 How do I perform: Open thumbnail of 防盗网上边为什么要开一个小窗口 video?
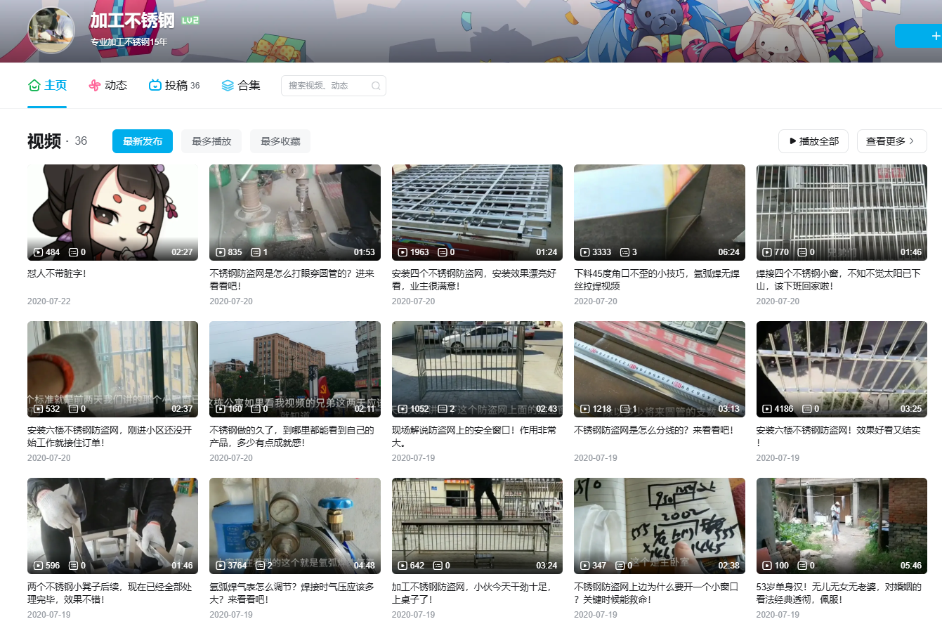pyautogui.click(x=660, y=526)
